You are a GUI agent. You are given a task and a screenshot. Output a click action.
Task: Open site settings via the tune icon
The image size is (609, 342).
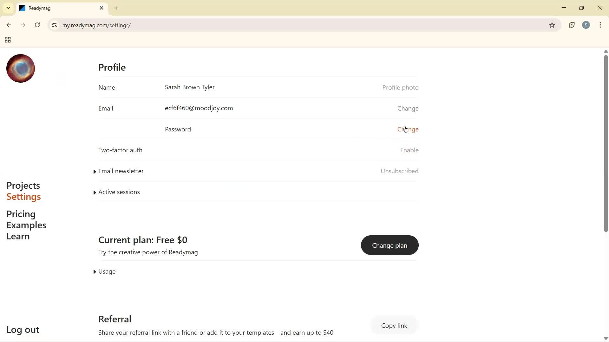(54, 25)
